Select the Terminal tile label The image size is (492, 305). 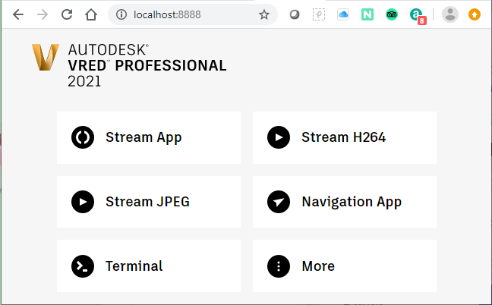coord(134,266)
